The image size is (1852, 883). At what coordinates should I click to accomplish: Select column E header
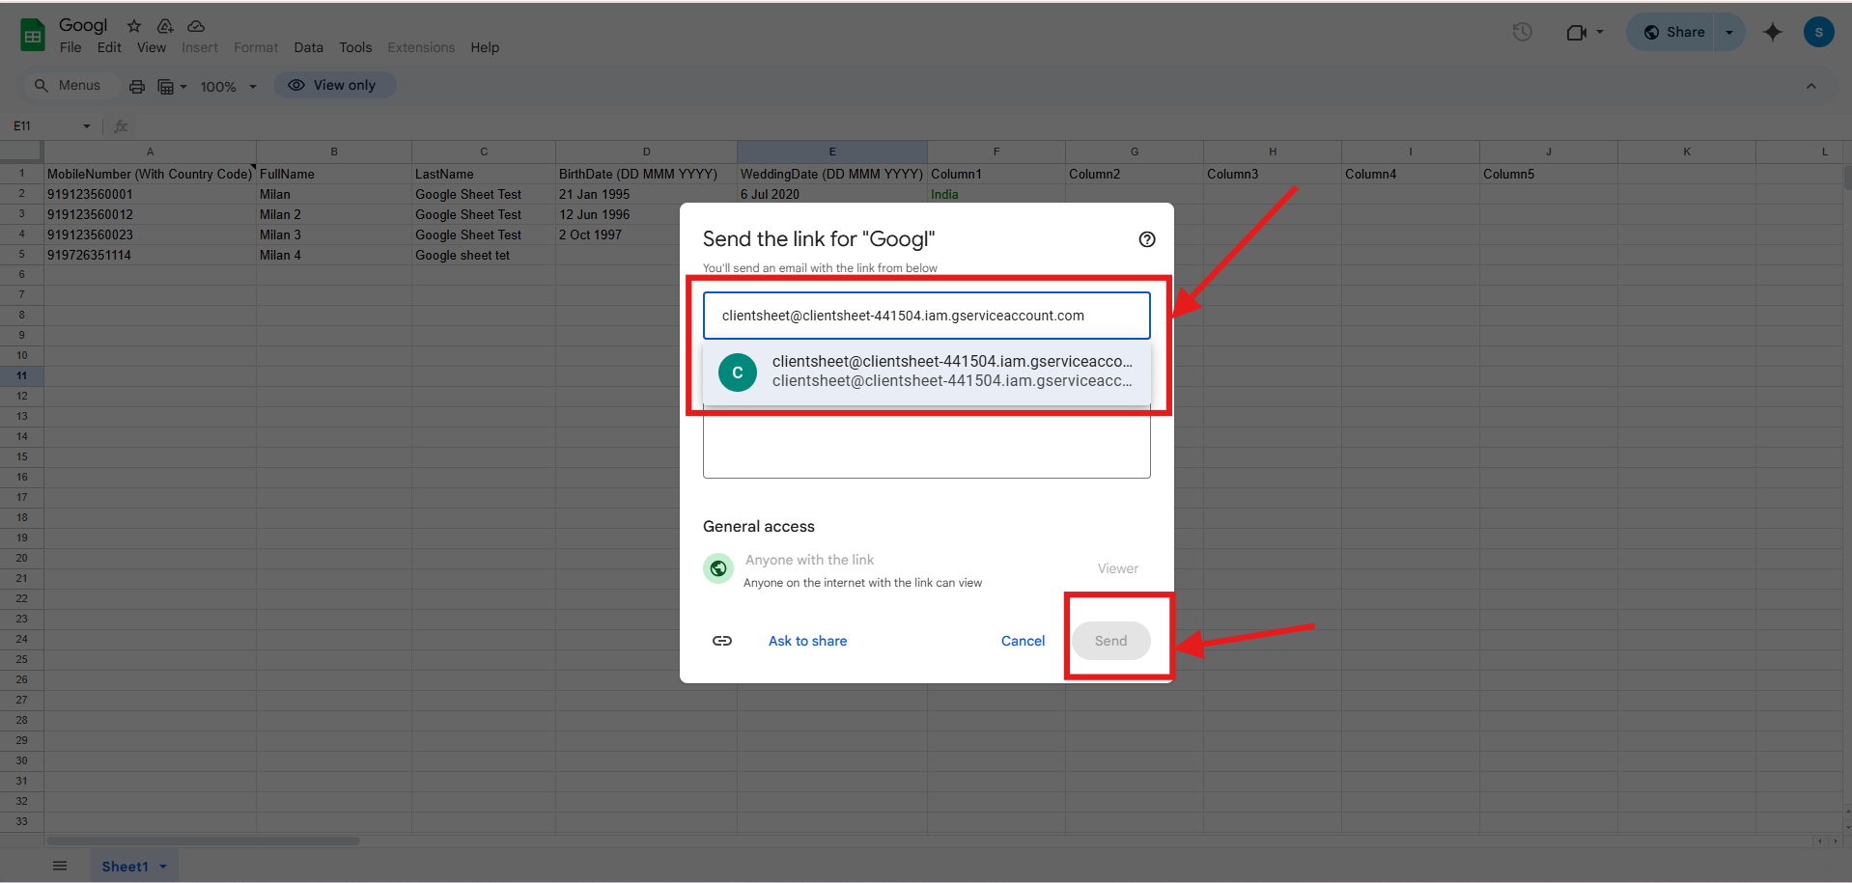tap(832, 152)
